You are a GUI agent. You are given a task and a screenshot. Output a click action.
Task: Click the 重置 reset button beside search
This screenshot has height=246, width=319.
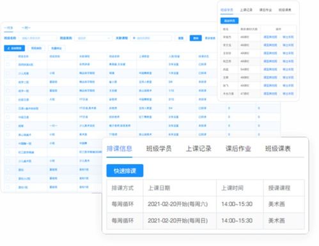[181, 38]
